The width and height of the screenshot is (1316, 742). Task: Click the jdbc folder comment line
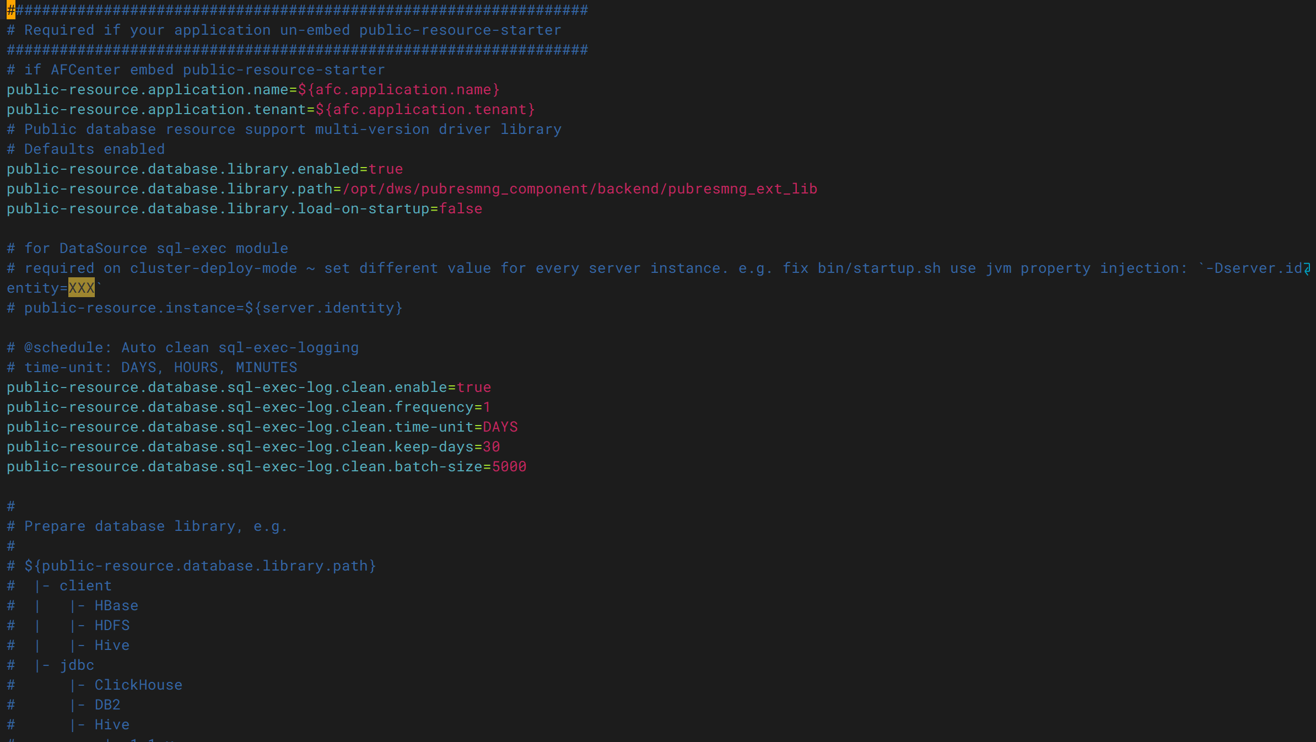[x=77, y=665]
